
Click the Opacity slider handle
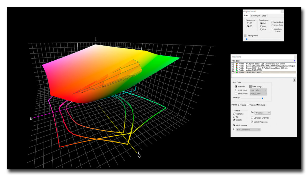(x=262, y=98)
